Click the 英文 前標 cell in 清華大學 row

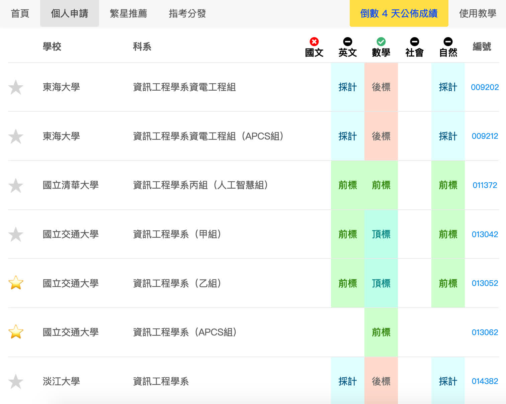(x=348, y=185)
